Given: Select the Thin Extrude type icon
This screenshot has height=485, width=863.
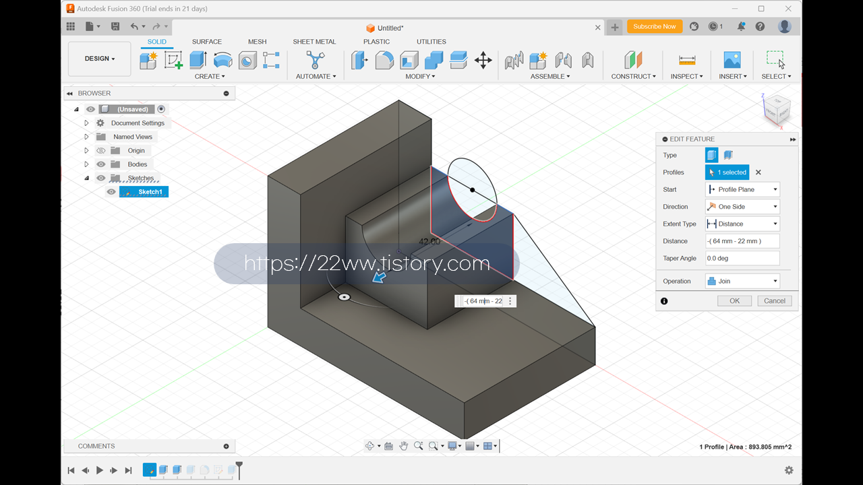Looking at the screenshot, I should coord(728,155).
